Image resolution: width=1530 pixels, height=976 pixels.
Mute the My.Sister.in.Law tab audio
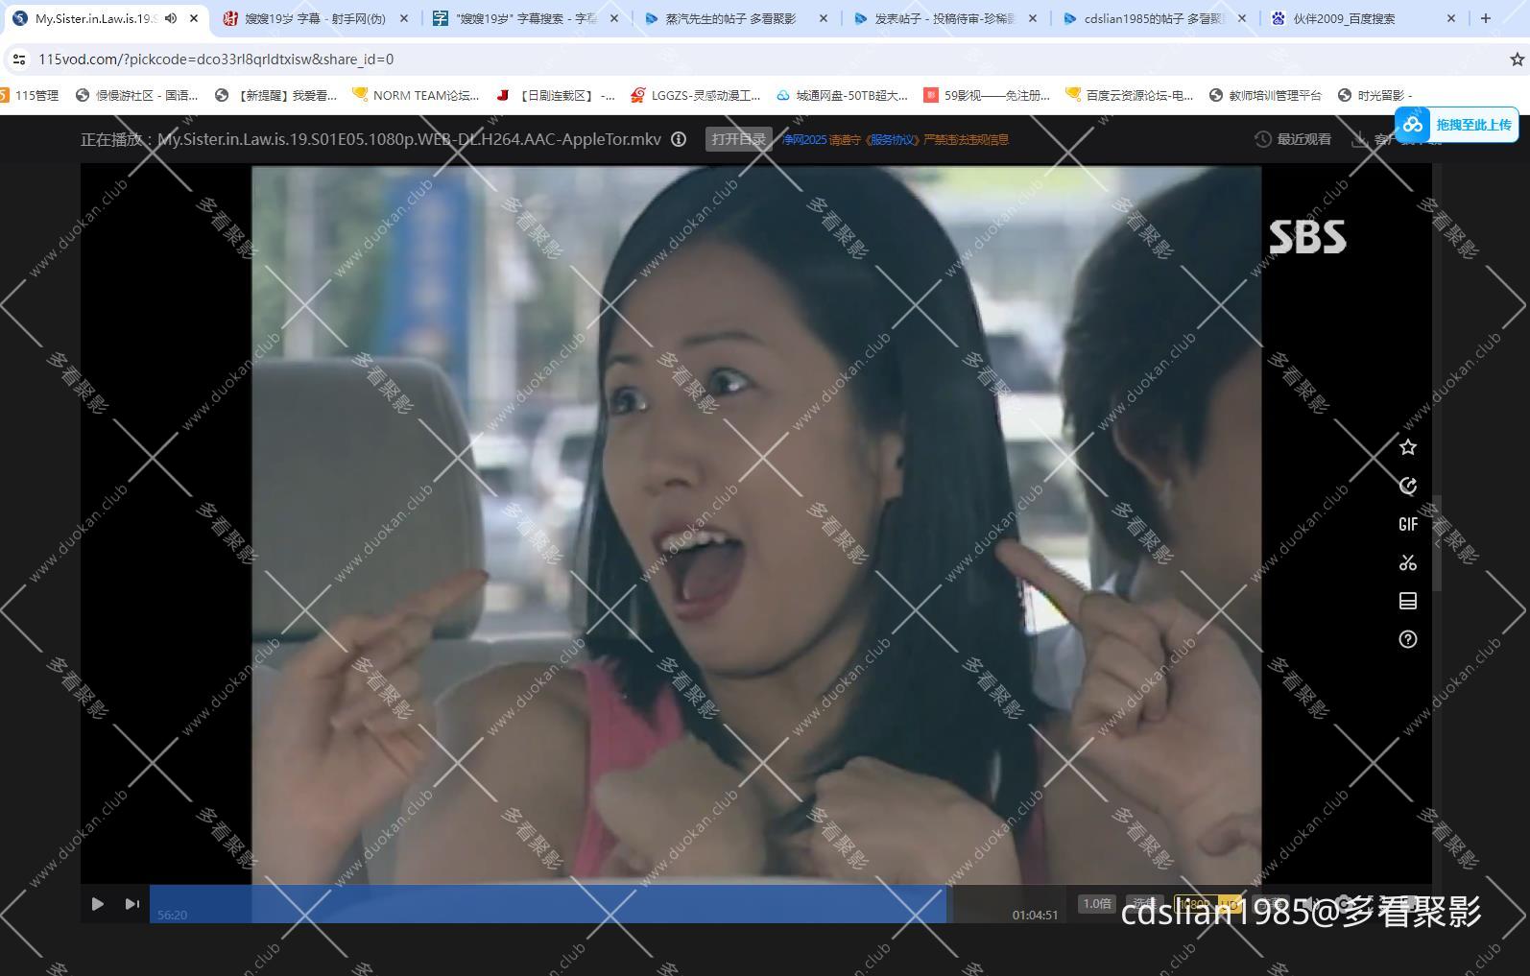coord(171,18)
